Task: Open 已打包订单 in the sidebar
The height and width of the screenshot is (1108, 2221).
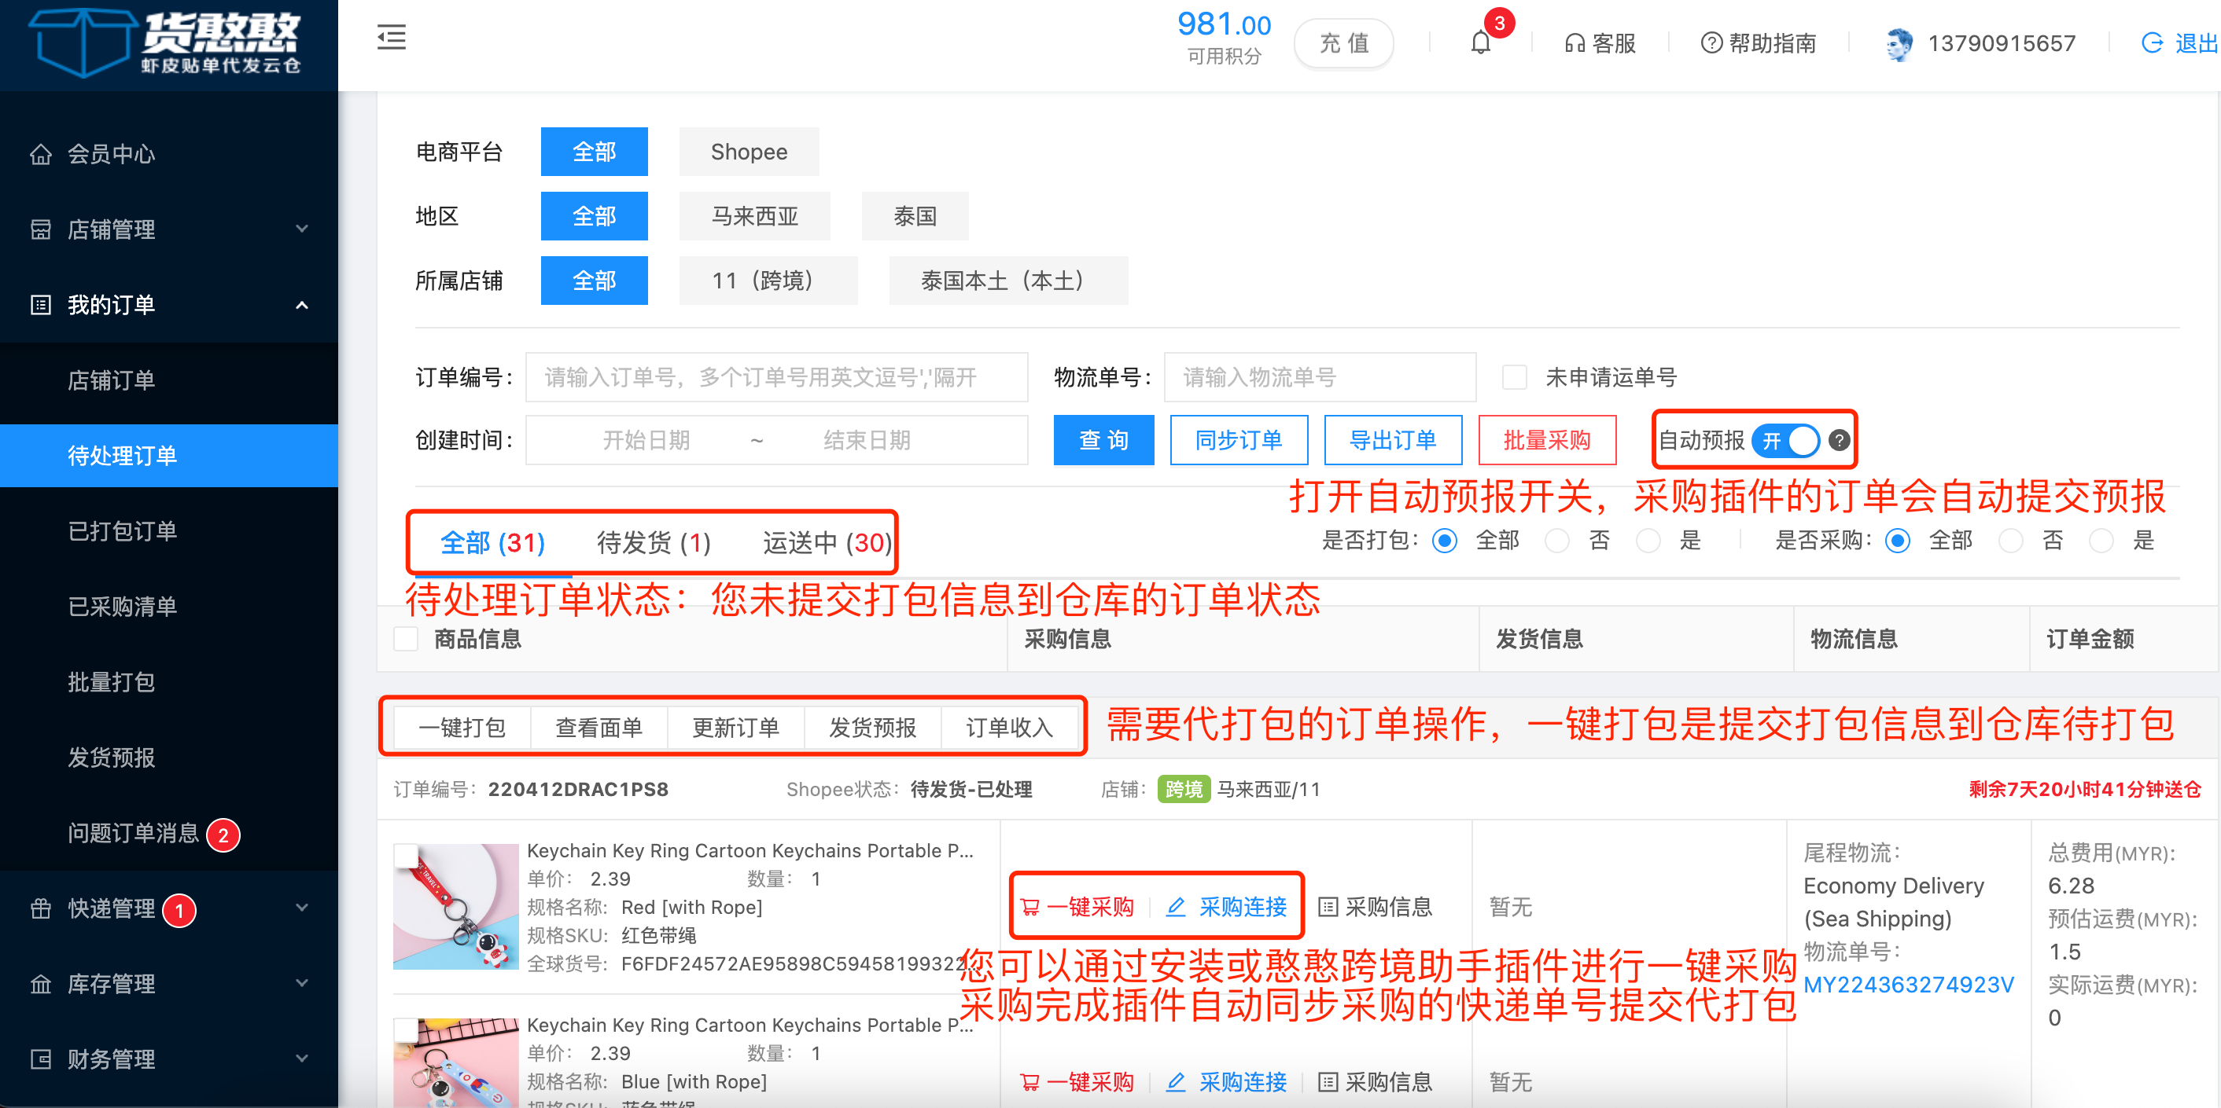Action: pyautogui.click(x=123, y=531)
